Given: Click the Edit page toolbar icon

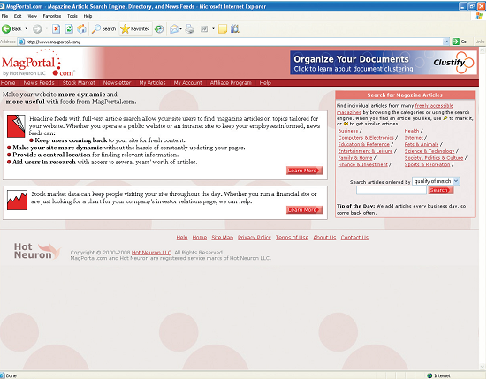Looking at the screenshot, I should 204,29.
